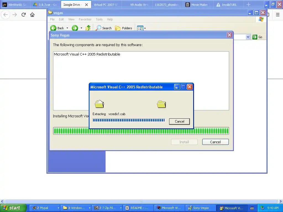Click the browser horizontal scrollbar thumb
The image size is (283, 212).
141,201
